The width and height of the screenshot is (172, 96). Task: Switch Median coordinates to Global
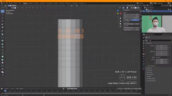point(127,20)
